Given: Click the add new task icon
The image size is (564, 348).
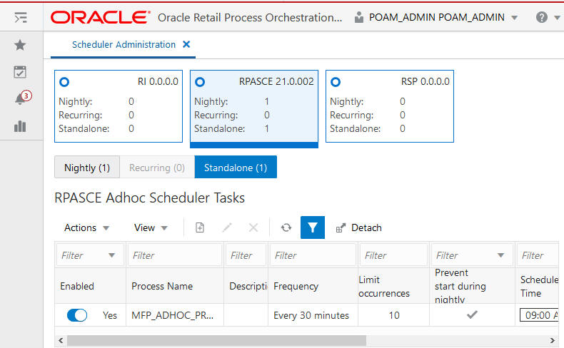Looking at the screenshot, I should tap(200, 227).
